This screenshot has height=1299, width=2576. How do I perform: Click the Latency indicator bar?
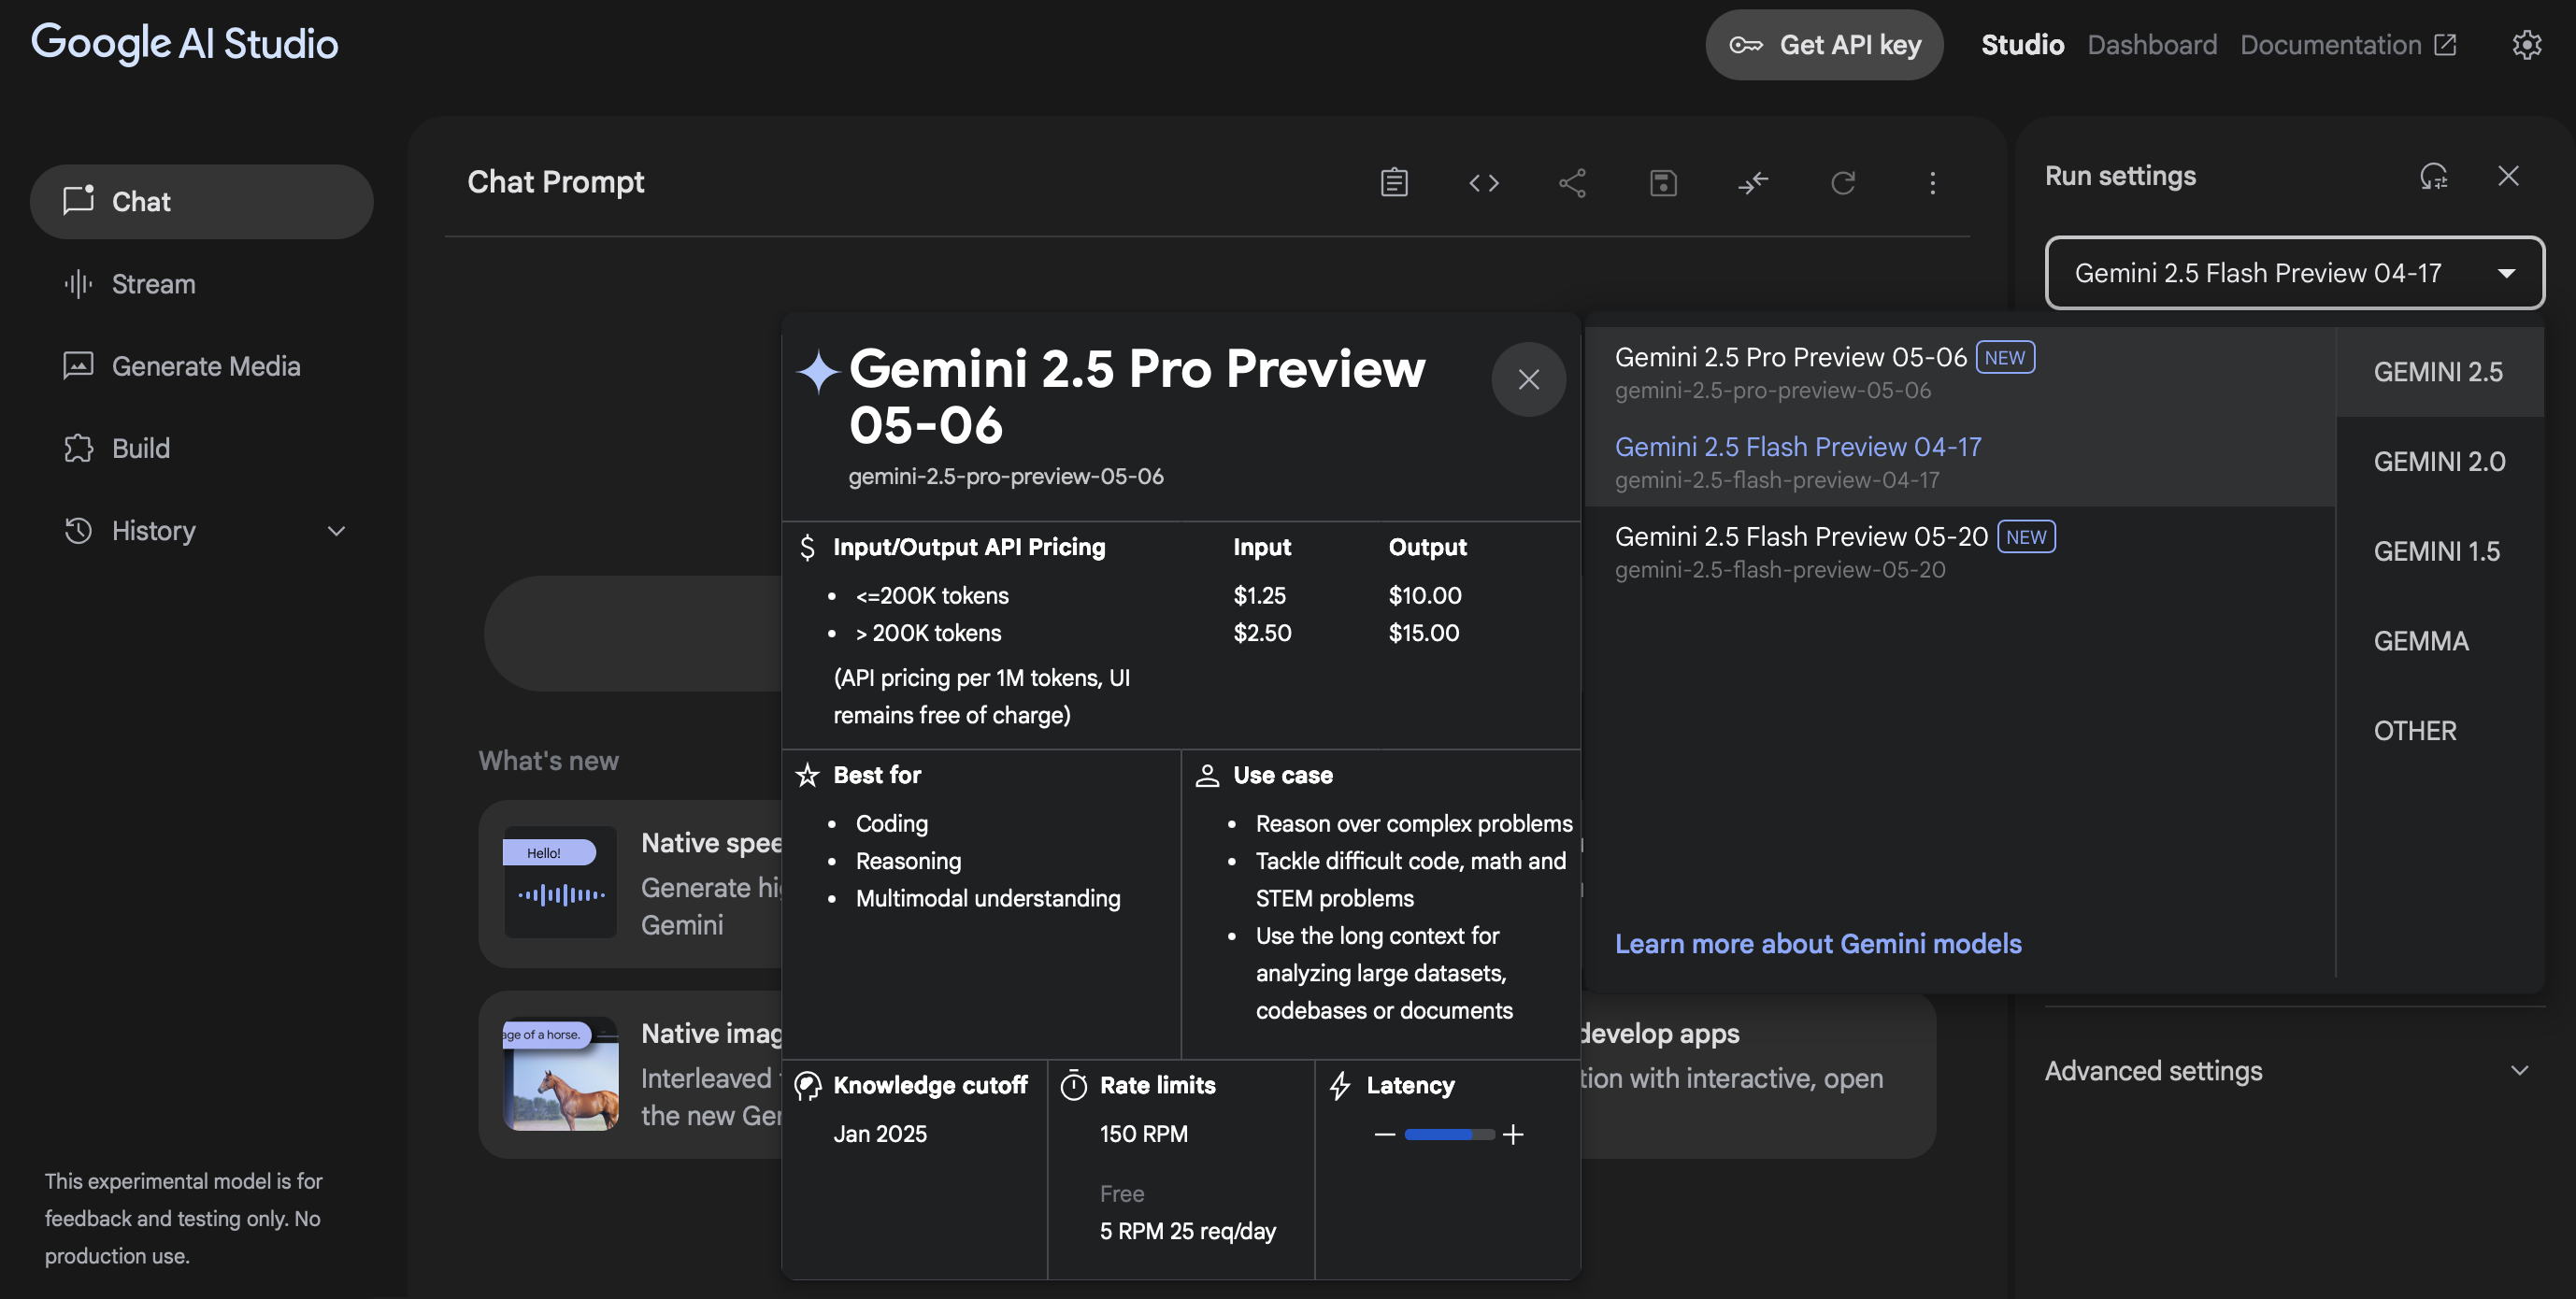tap(1448, 1134)
